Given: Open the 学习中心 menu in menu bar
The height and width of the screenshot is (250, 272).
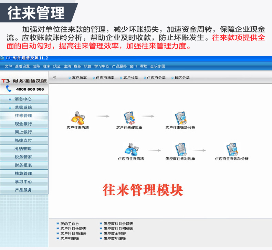Looking at the screenshot, I should [x=102, y=66].
